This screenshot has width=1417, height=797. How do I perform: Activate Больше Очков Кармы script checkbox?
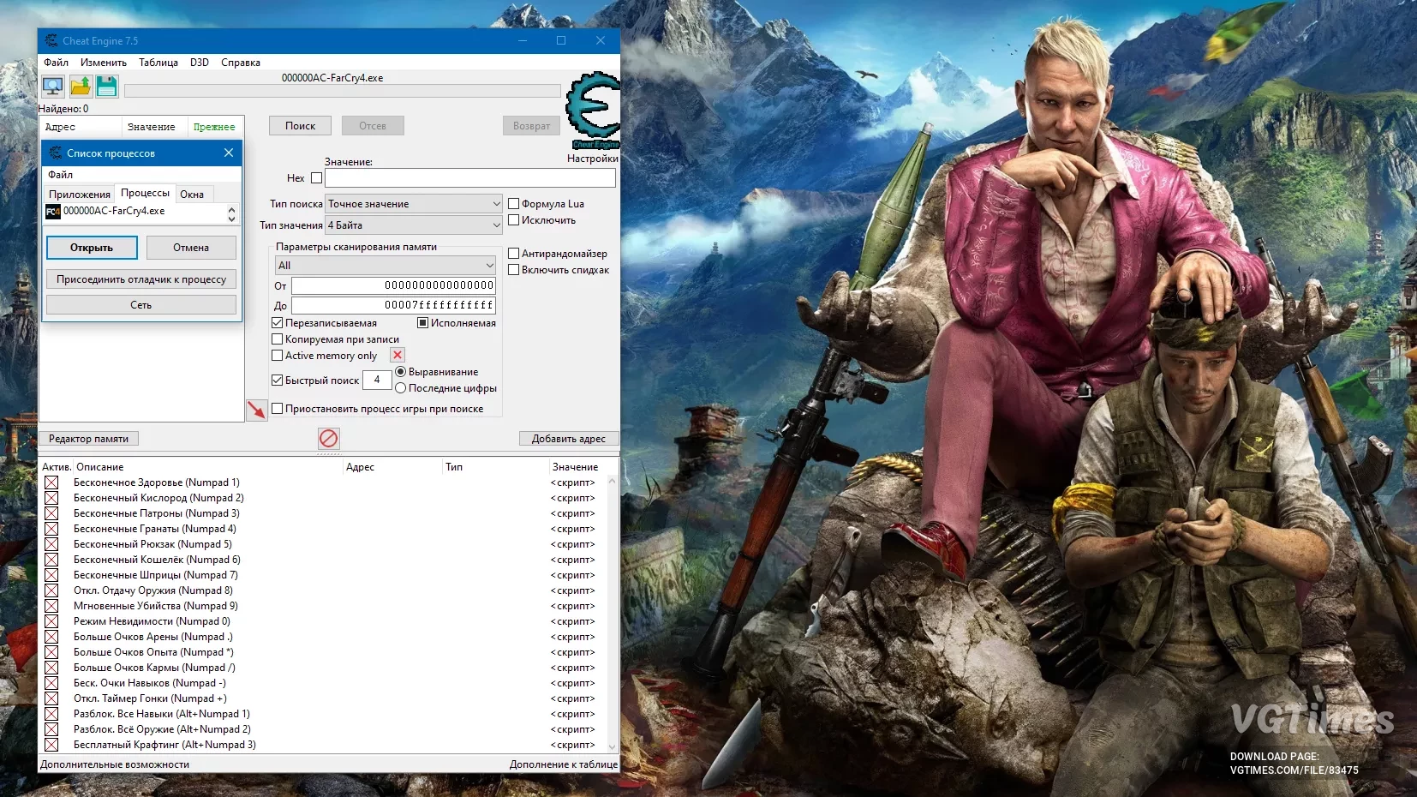[51, 668]
